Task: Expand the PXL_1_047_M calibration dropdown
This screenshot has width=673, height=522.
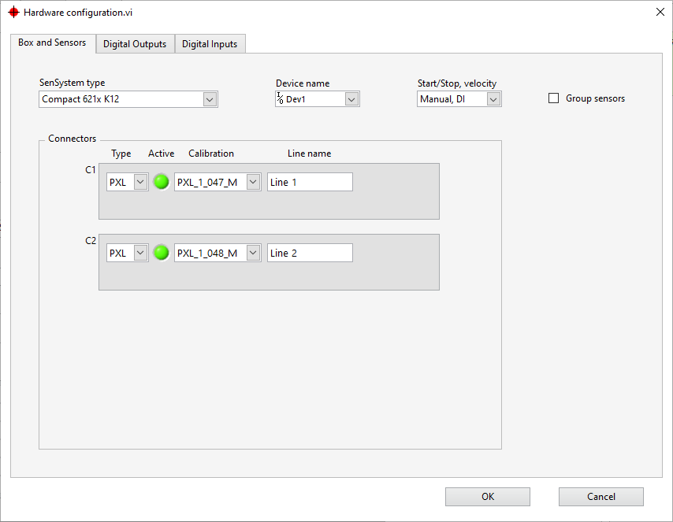Action: point(253,182)
